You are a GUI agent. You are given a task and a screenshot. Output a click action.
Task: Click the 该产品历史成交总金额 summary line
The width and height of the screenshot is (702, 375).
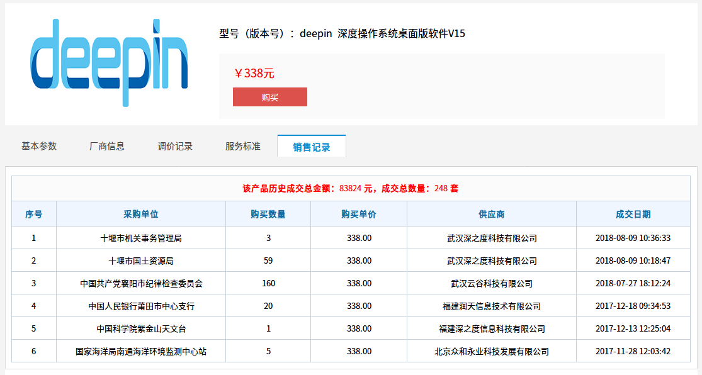[x=351, y=188]
